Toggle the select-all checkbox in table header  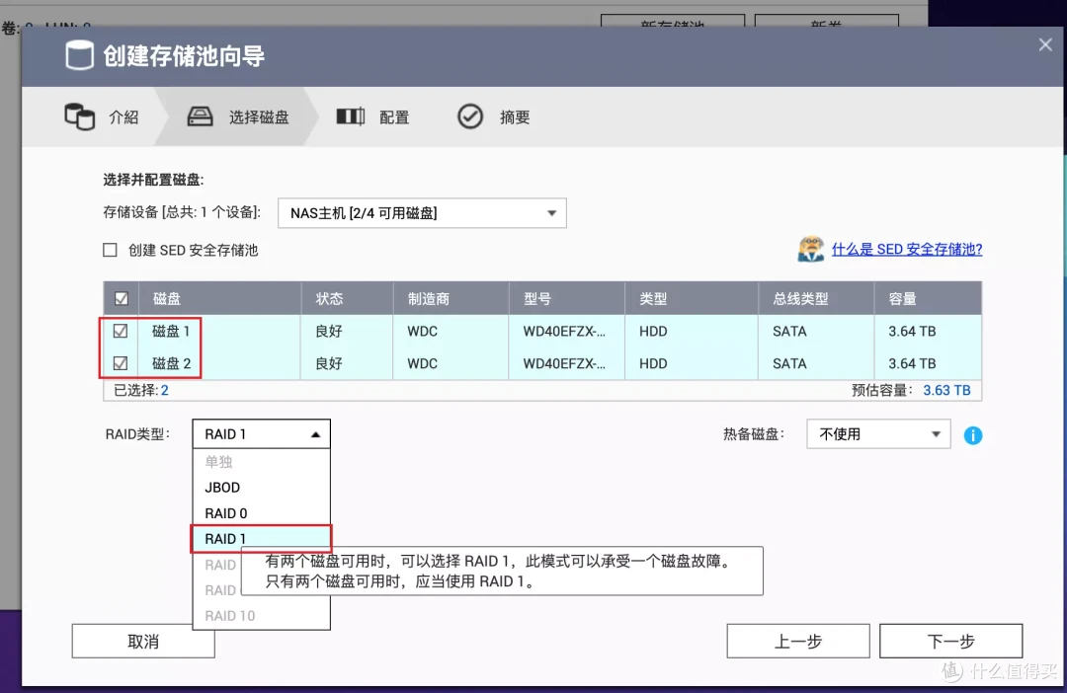(x=120, y=297)
